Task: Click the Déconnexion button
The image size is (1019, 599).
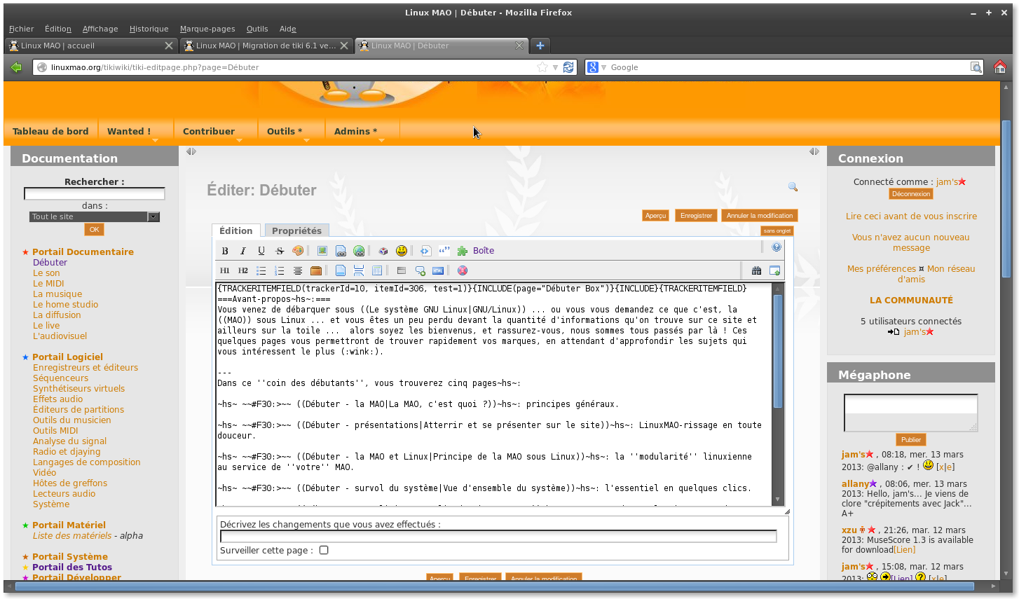Action: pyautogui.click(x=911, y=194)
